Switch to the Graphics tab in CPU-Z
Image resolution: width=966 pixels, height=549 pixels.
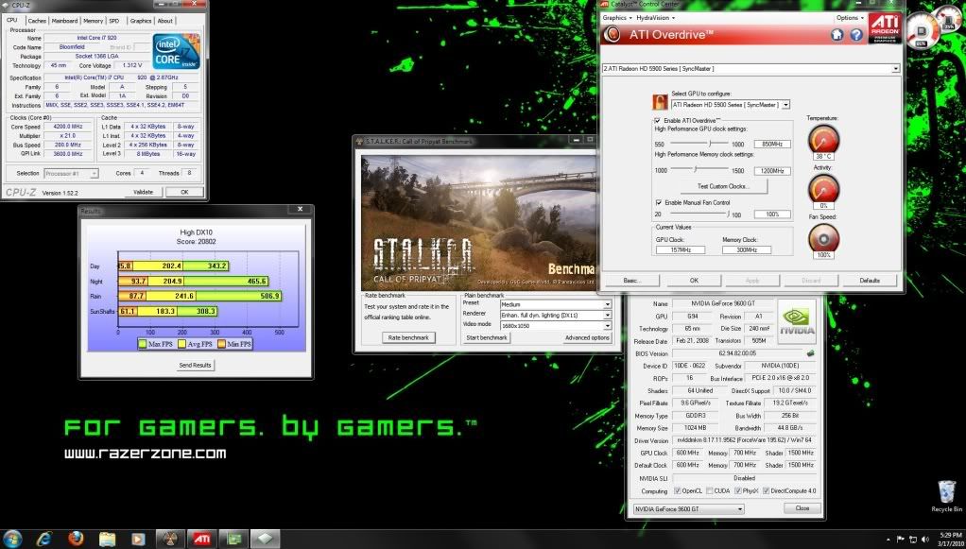[141, 21]
